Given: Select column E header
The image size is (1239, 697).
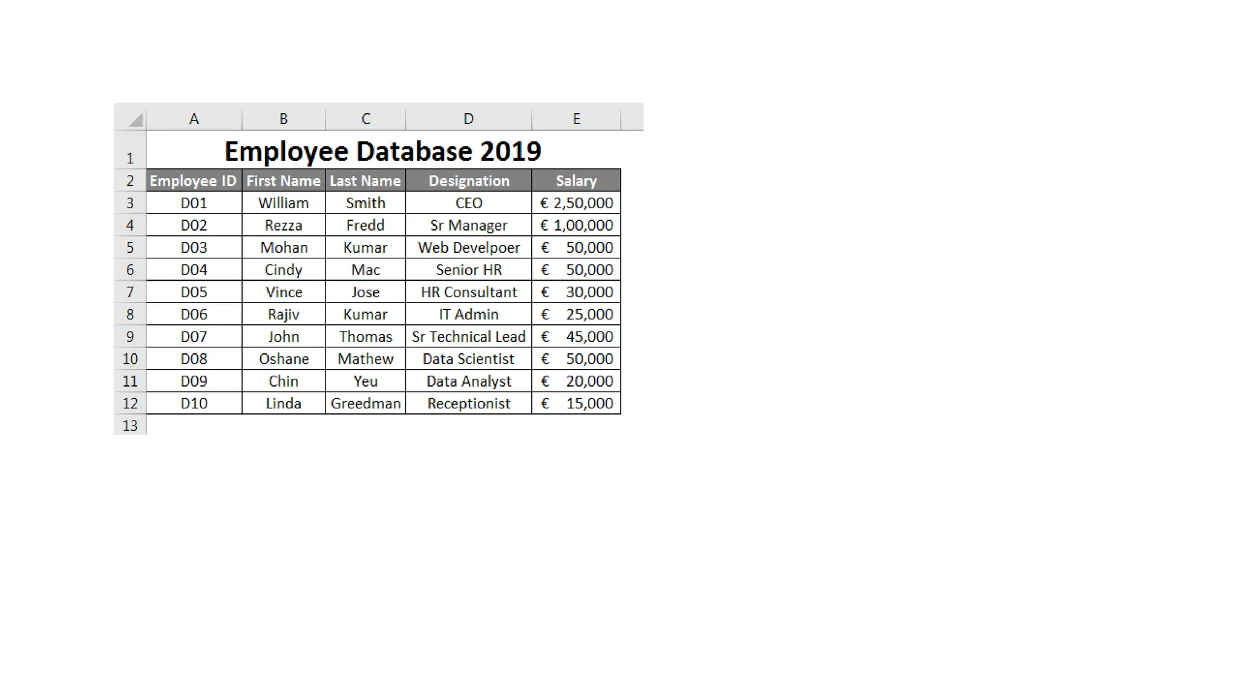Looking at the screenshot, I should pos(577,119).
